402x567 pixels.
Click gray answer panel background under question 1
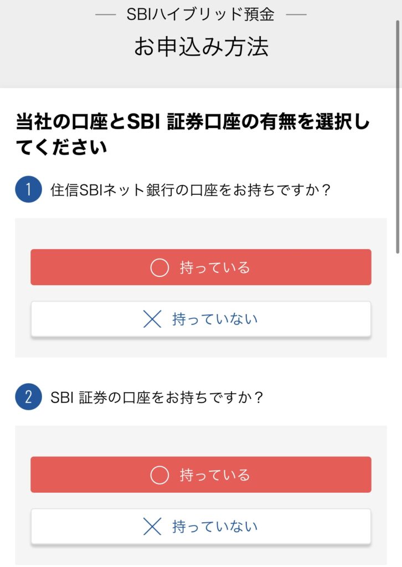coord(200,234)
